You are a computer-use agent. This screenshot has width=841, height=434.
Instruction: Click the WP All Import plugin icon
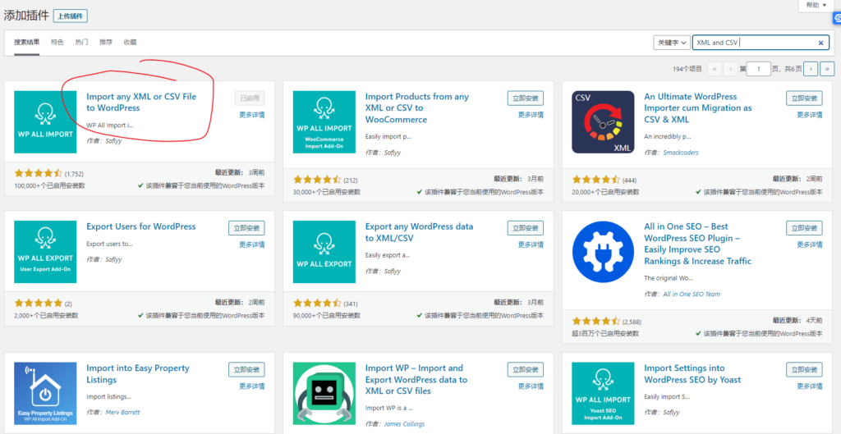[x=45, y=122]
